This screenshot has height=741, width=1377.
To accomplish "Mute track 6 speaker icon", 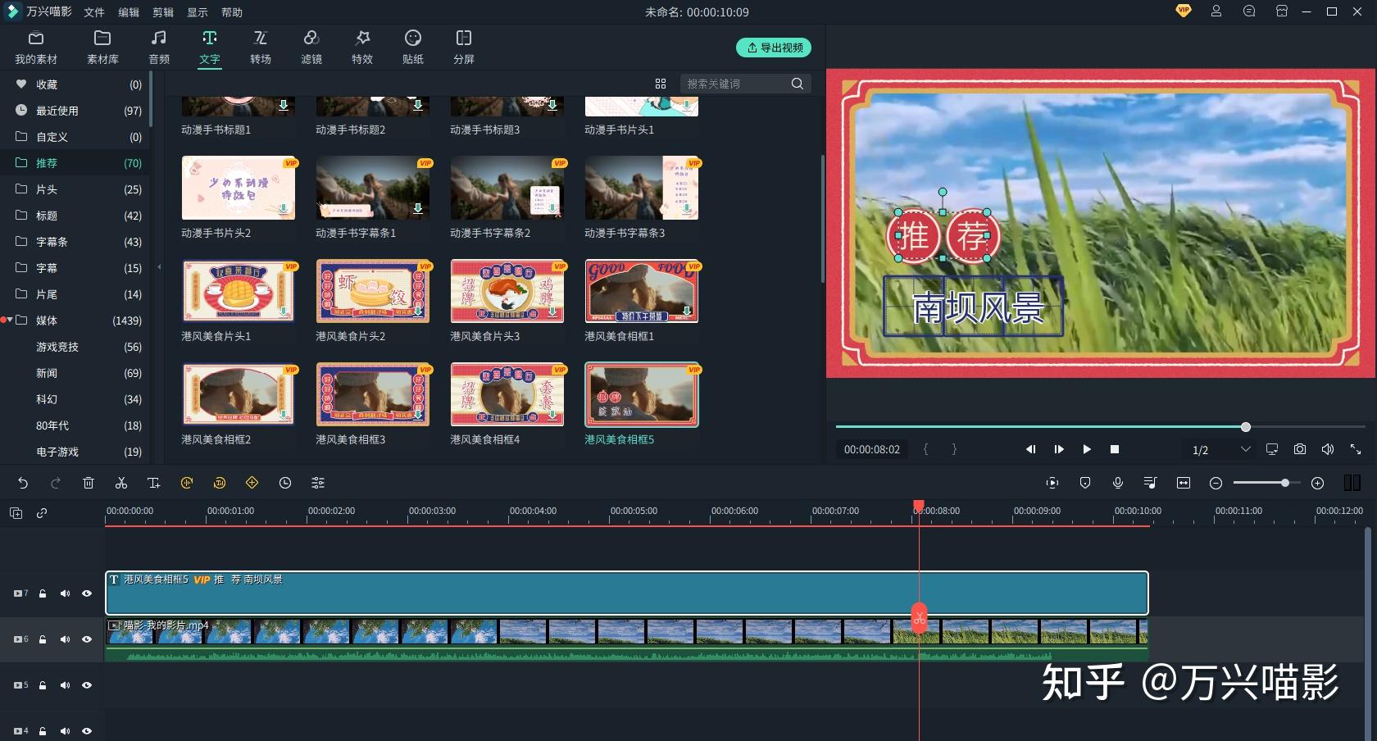I will (65, 639).
